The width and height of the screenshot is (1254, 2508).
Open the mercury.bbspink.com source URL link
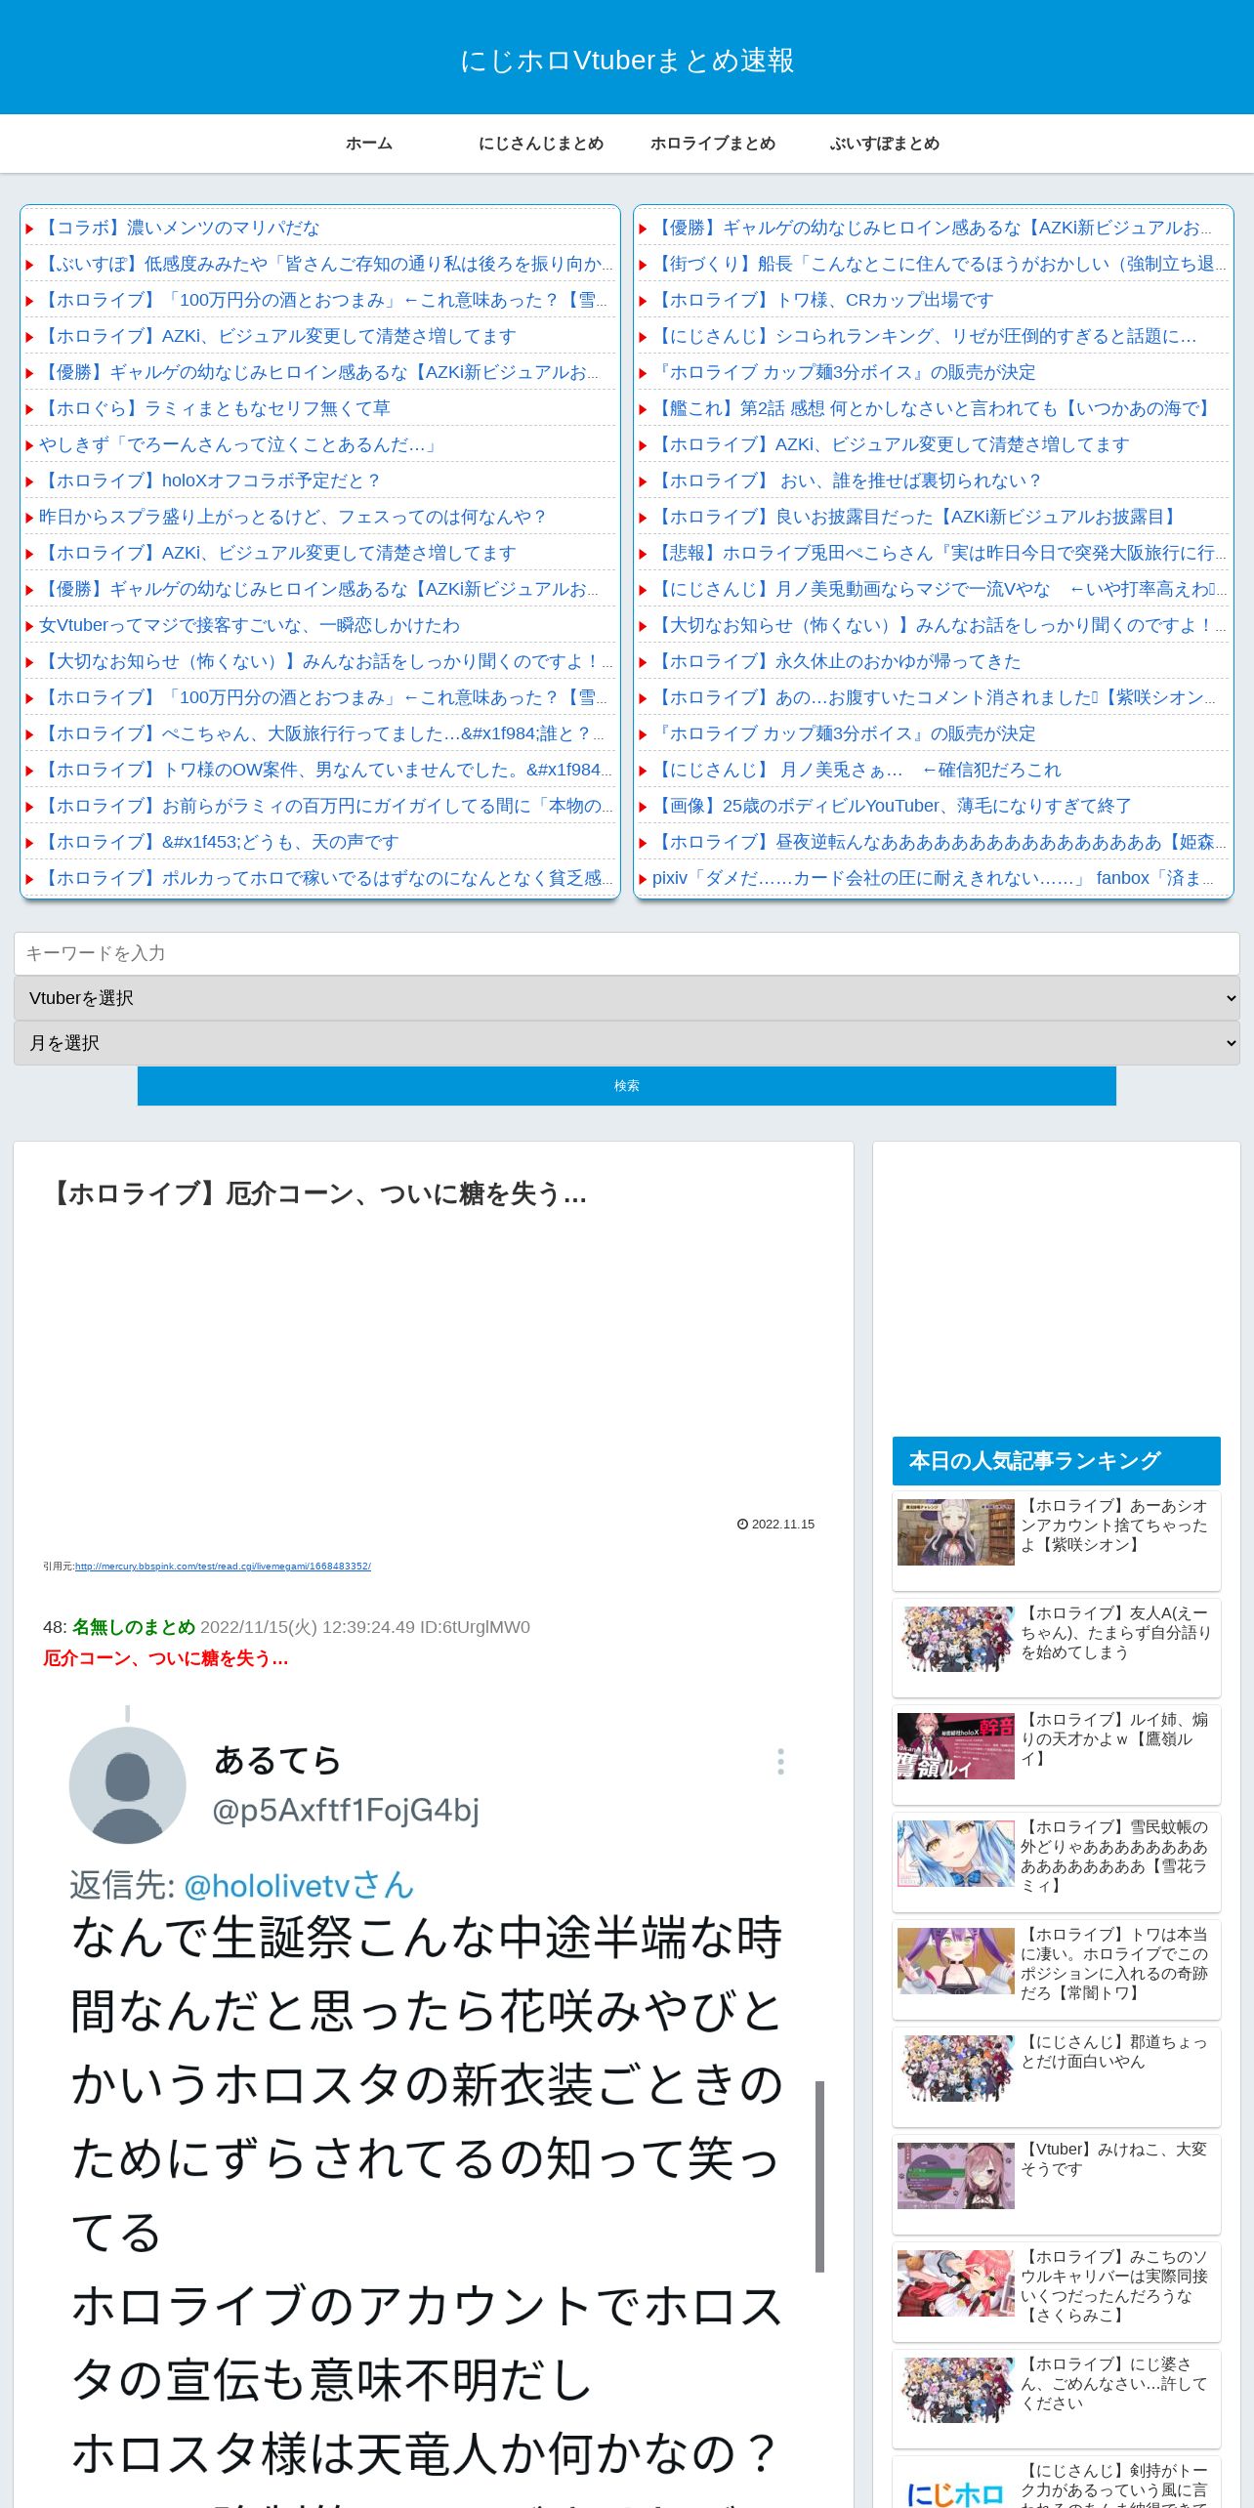[223, 1567]
